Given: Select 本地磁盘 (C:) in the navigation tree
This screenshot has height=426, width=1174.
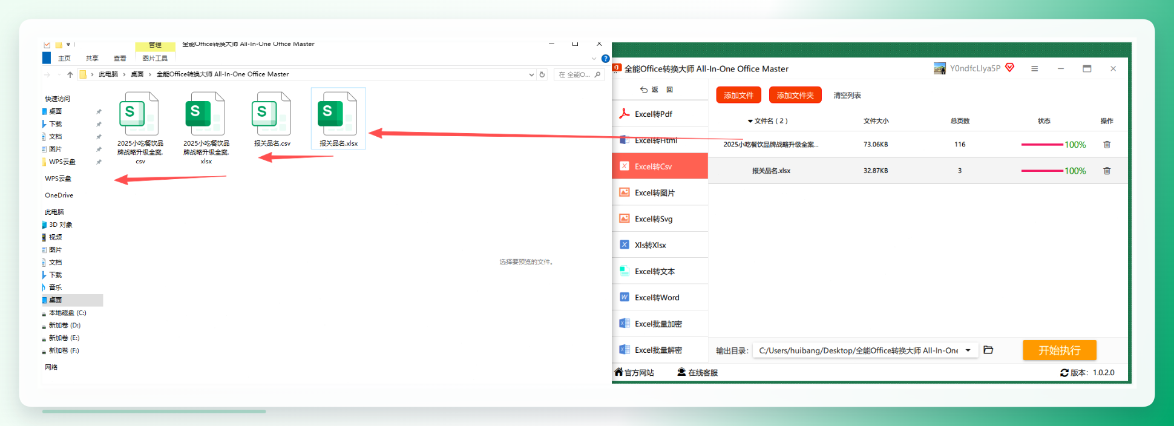Looking at the screenshot, I should tap(67, 313).
